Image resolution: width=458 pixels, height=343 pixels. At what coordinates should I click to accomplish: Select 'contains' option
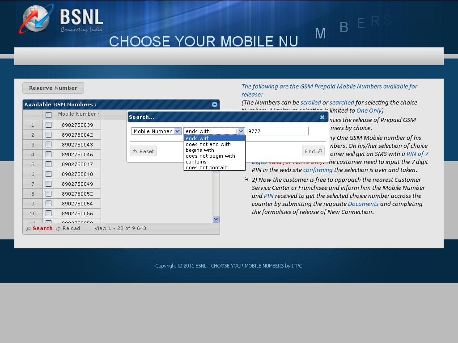(214, 162)
